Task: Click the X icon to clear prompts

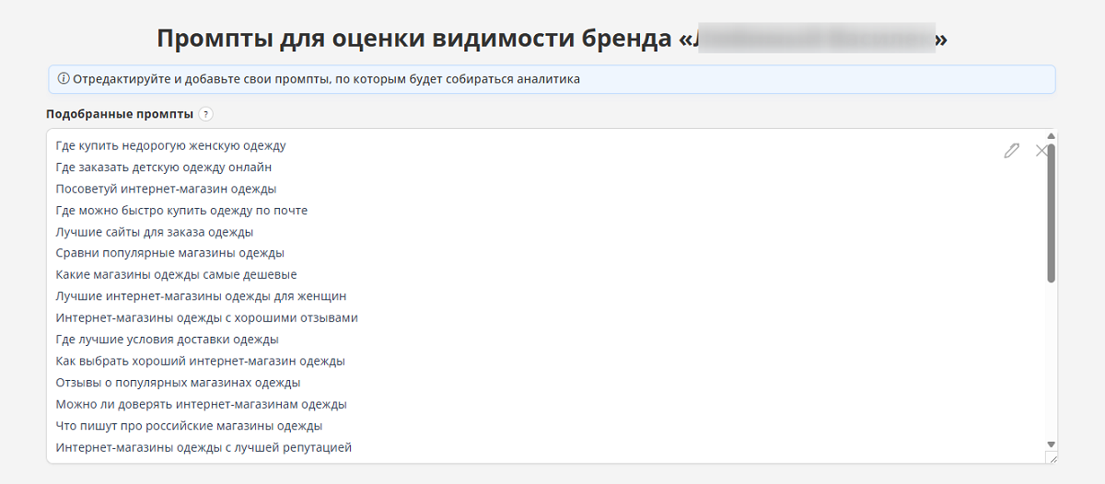Action: tap(1041, 151)
